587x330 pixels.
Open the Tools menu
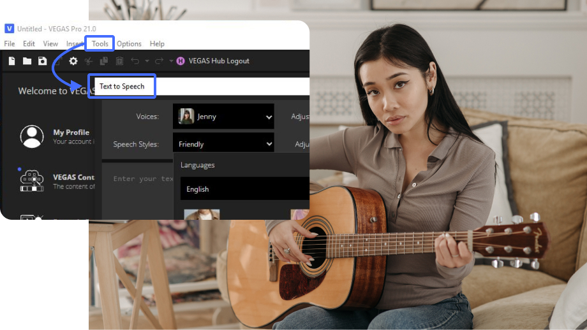point(100,44)
